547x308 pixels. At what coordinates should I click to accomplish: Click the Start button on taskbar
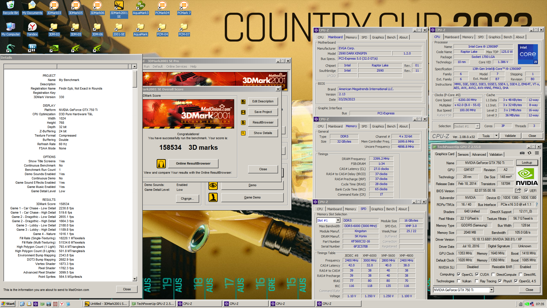8,304
